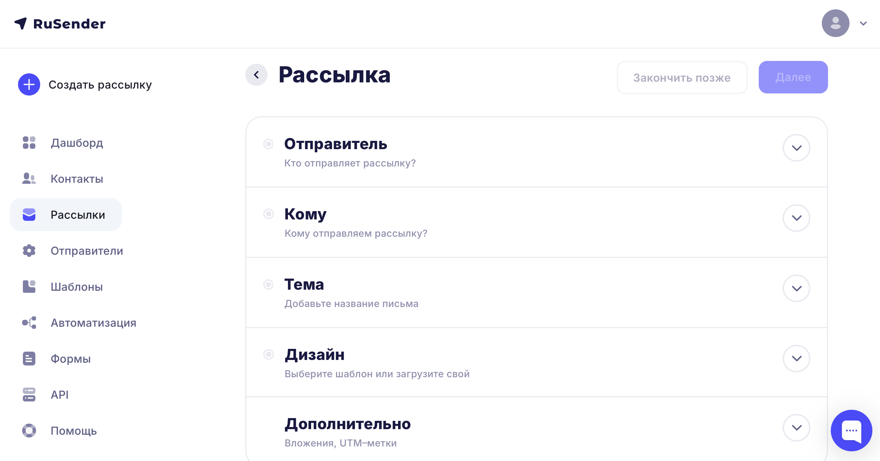Screen dimensions: 880x461
Task: Click text 'Добавьте название письма'
Action: tap(351, 304)
